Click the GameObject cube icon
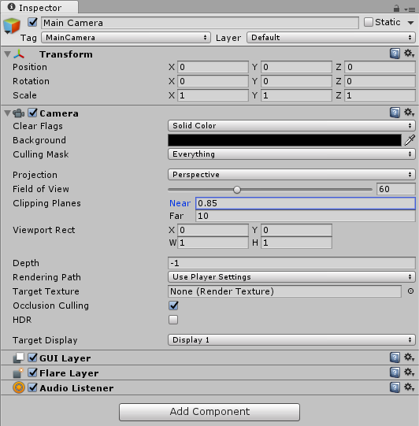 tap(12, 26)
